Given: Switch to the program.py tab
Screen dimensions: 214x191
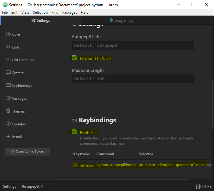Looking at the screenshot, I should click(121, 20).
